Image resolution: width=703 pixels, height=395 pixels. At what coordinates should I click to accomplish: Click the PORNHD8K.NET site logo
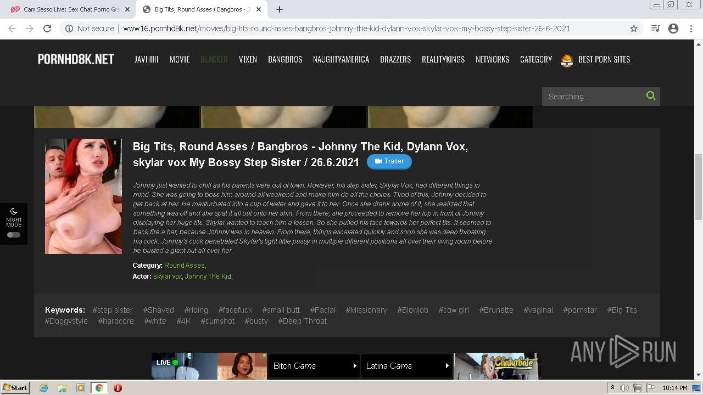76,59
